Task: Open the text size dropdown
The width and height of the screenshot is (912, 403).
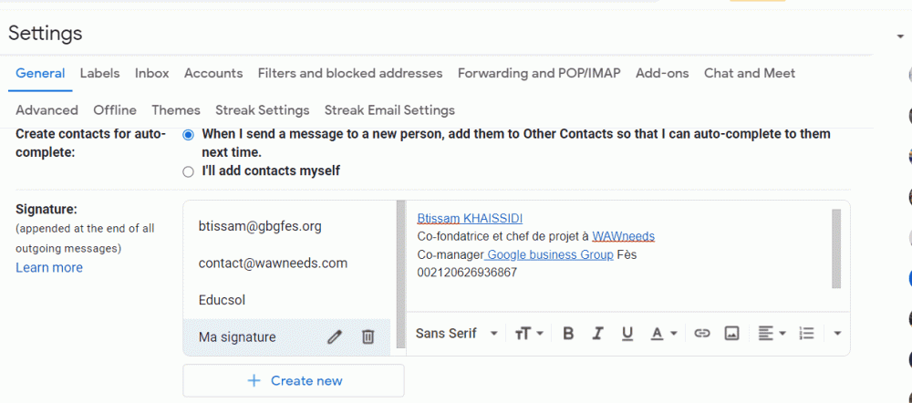Action: point(528,334)
